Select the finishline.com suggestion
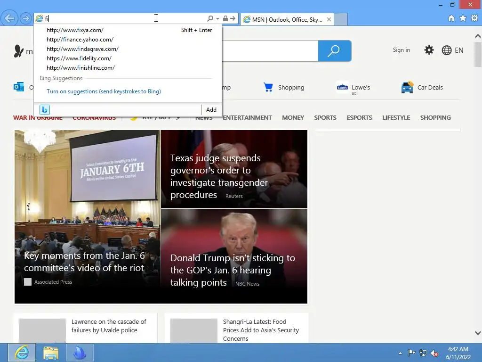 tap(129, 68)
